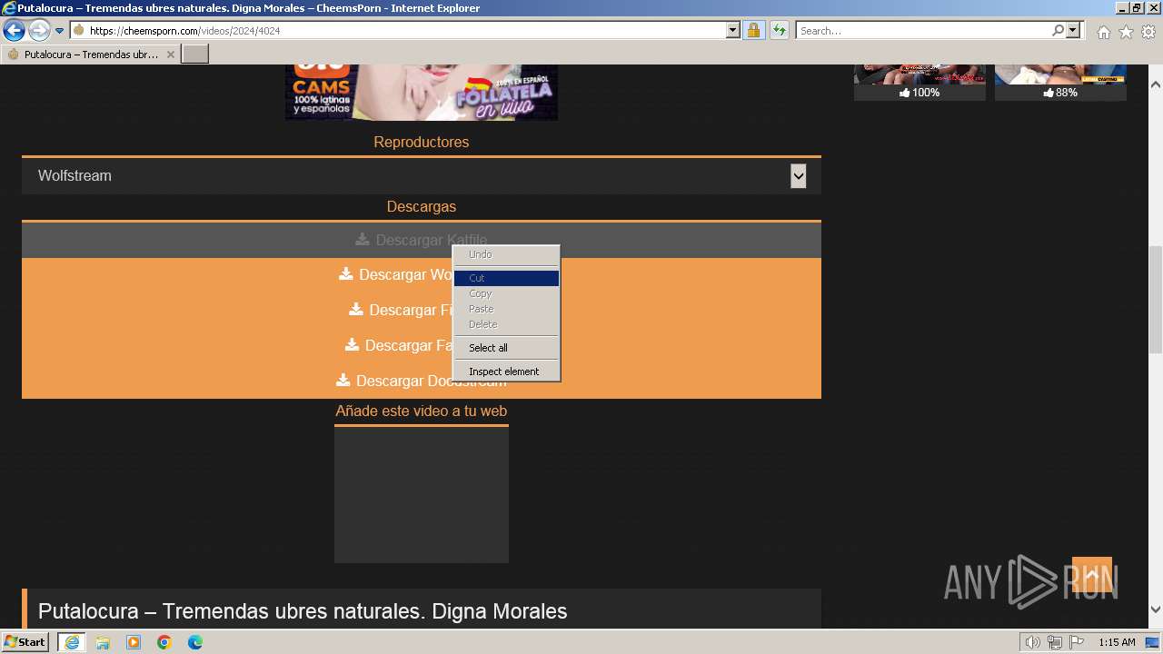Click the download icon beside Descargar Fi

tap(356, 309)
